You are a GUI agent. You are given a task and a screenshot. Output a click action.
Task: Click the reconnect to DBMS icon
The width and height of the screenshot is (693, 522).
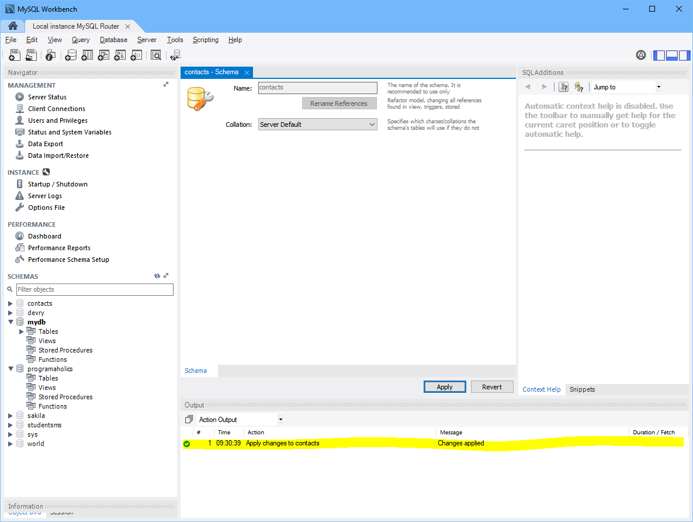pyautogui.click(x=175, y=55)
